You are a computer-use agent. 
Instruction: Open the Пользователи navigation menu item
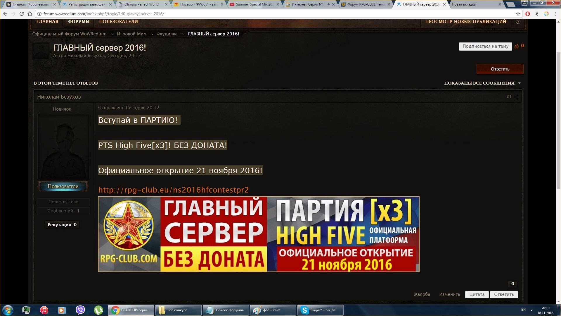point(118,22)
